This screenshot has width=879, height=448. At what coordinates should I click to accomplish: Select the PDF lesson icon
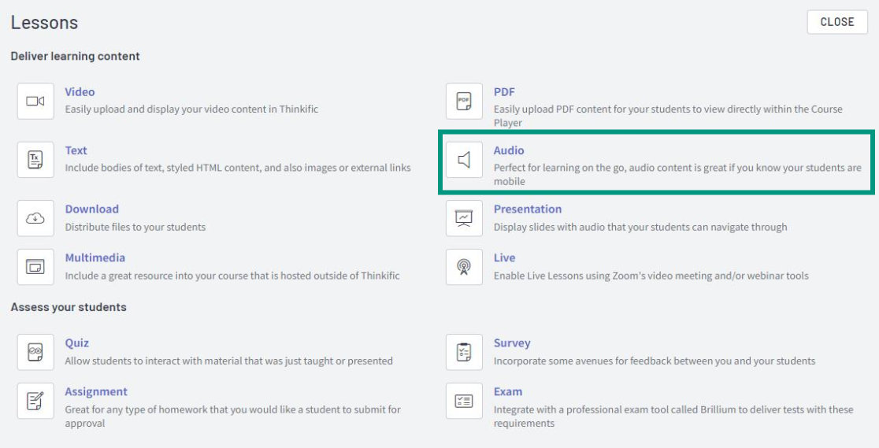464,102
